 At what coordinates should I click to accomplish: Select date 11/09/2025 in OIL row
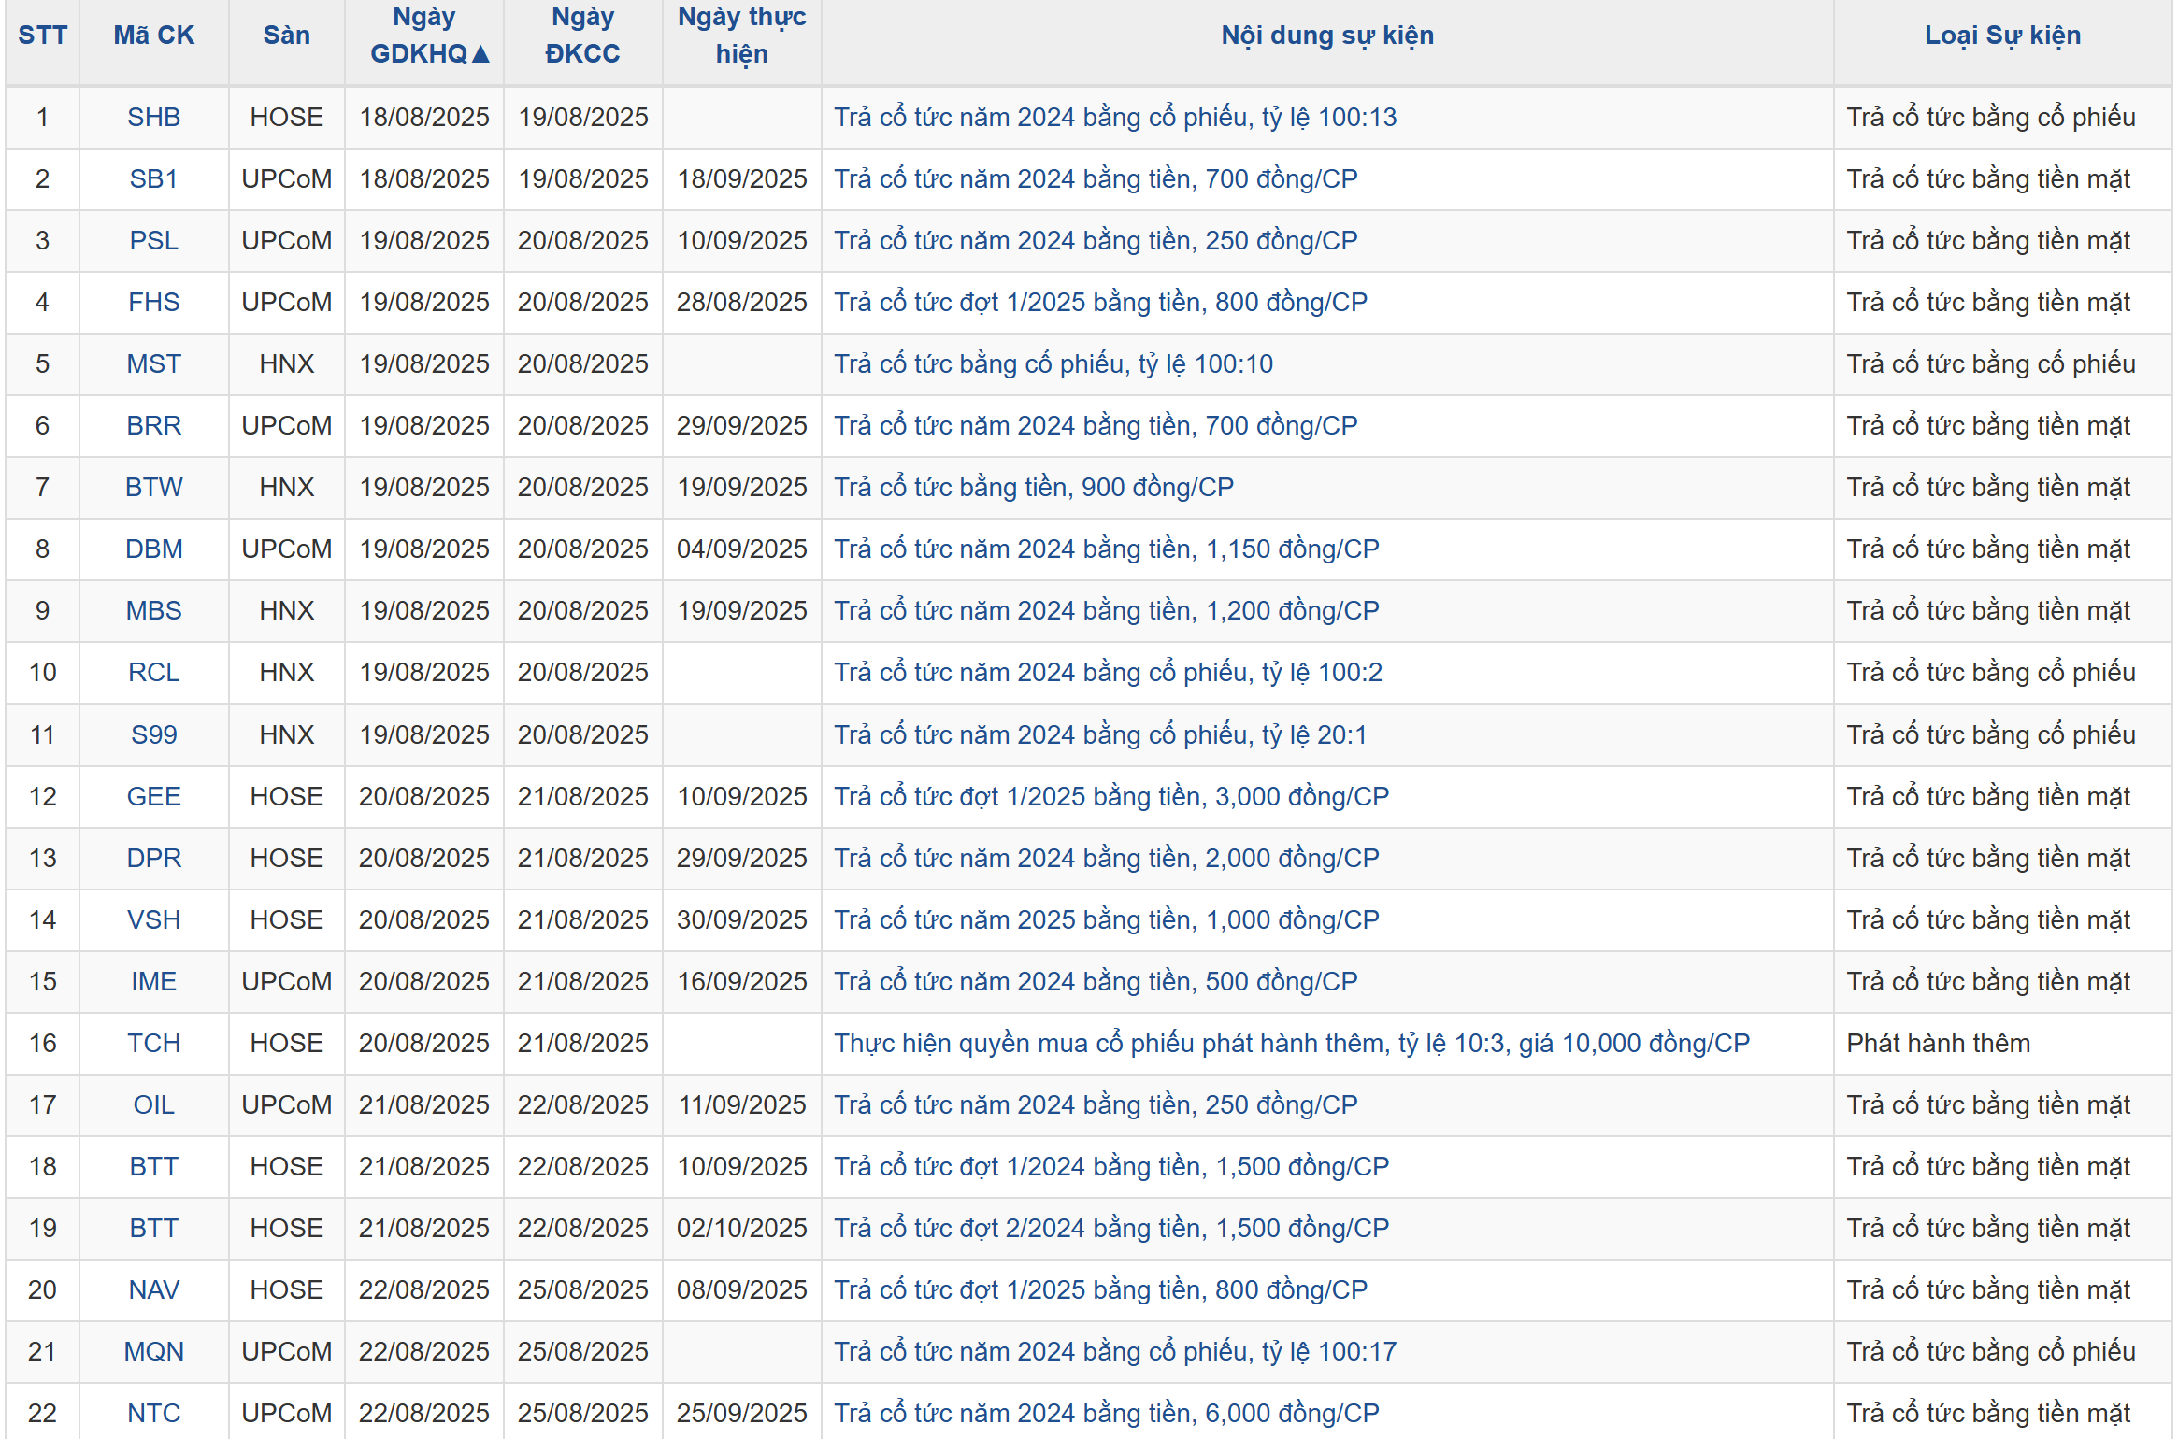741,1105
